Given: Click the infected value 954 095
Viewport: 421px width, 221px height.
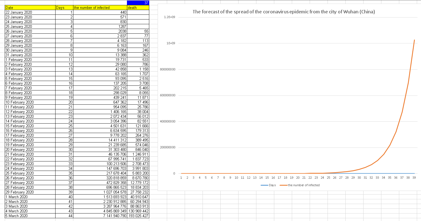Looking at the screenshot, I should (x=100, y=107).
